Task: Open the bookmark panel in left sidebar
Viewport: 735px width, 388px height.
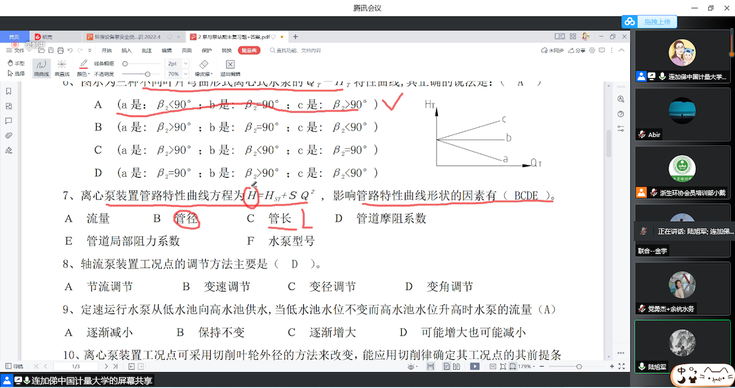Action: coord(9,91)
